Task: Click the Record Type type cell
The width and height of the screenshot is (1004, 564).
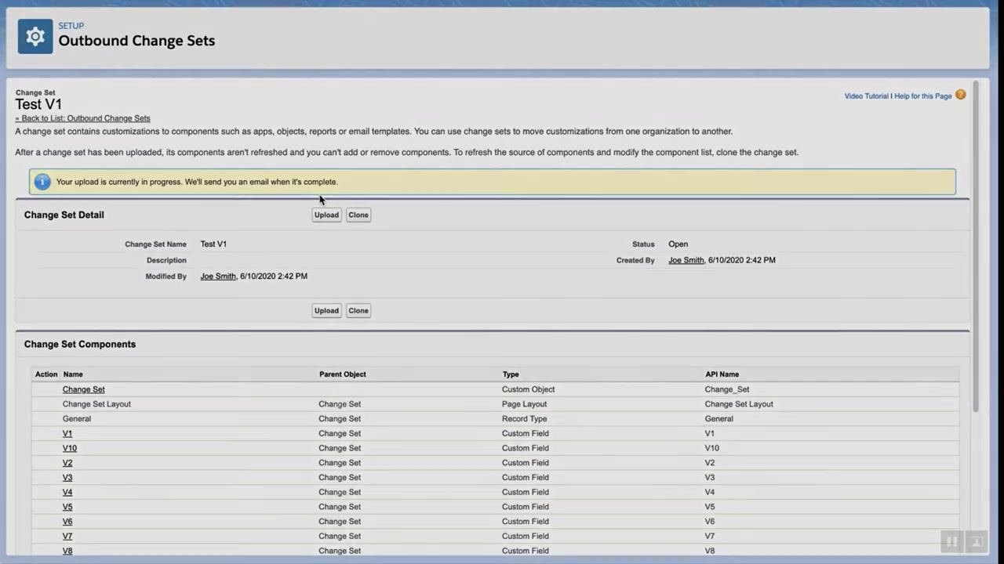Action: (525, 419)
